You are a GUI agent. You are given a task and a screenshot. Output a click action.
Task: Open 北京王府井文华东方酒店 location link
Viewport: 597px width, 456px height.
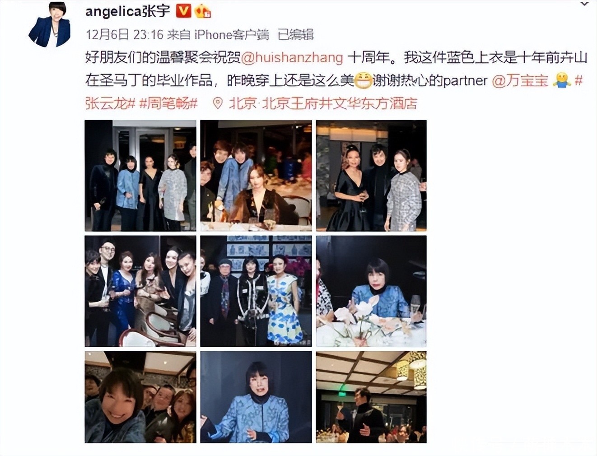(x=323, y=103)
